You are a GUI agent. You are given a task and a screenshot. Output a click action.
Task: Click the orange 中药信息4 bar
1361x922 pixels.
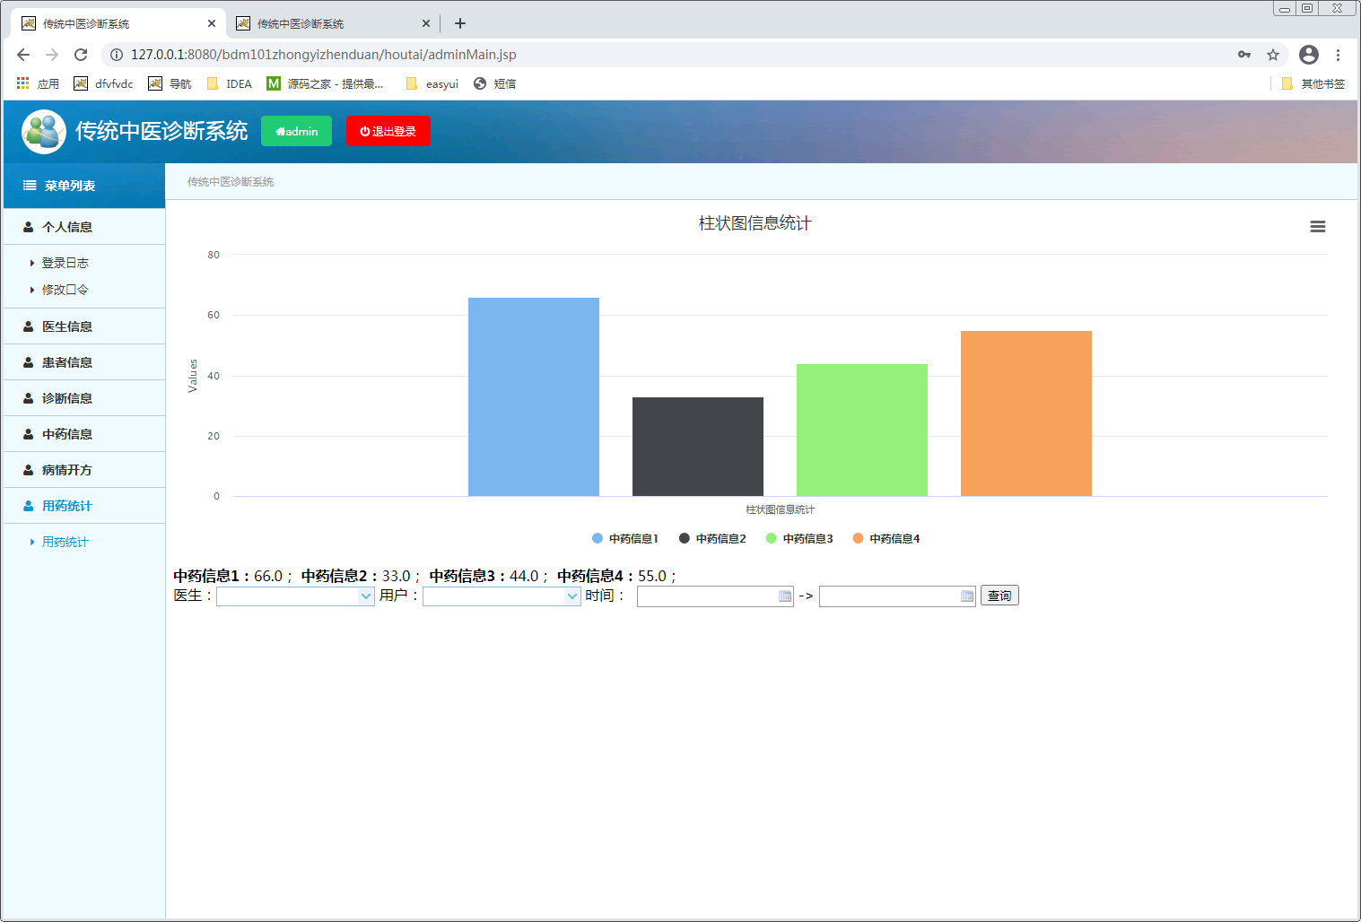1026,413
